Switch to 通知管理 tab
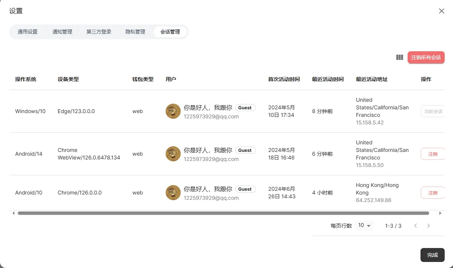 tap(62, 32)
